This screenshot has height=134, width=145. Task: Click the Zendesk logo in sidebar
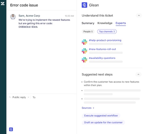pyautogui.click(x=3, y=4)
